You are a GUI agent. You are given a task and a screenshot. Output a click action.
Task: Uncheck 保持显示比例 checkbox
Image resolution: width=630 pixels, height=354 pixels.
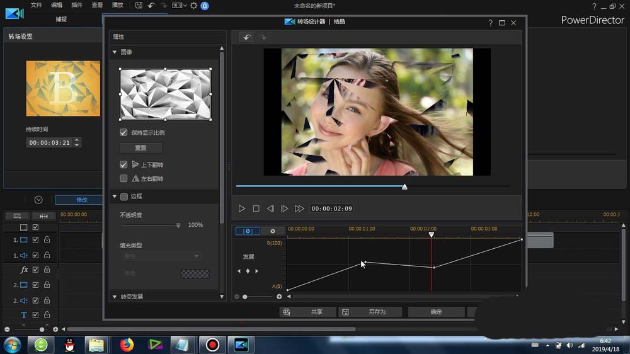[x=123, y=133]
